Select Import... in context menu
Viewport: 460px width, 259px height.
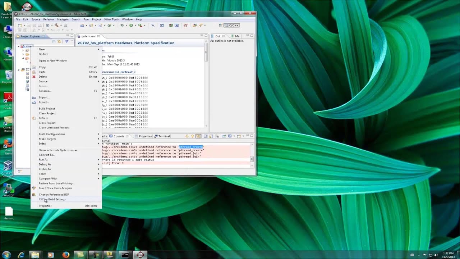(66, 97)
